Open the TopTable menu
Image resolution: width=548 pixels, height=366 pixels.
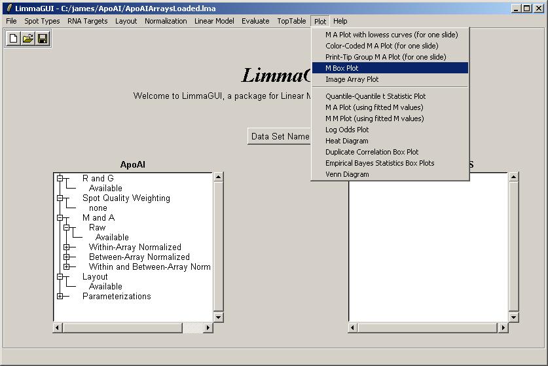pos(291,21)
